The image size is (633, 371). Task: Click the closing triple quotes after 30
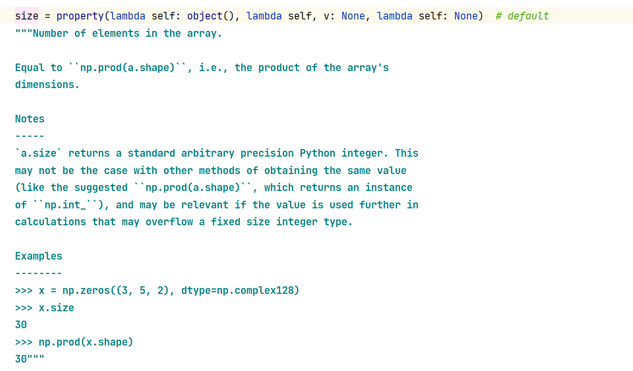[36, 359]
